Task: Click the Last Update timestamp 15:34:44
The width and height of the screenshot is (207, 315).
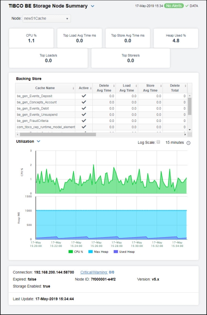Action: pyautogui.click(x=55, y=299)
